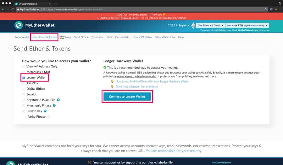Screen dimensions: 283x165
Task: Open Send Ether & Tokens tab
Action: click(44, 37)
